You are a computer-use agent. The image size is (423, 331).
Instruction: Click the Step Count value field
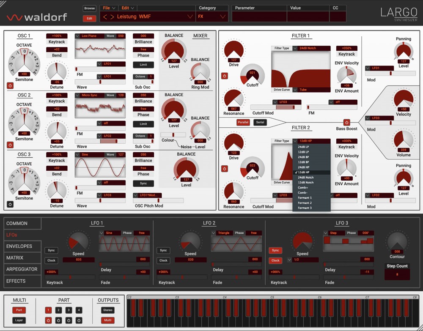point(397,274)
